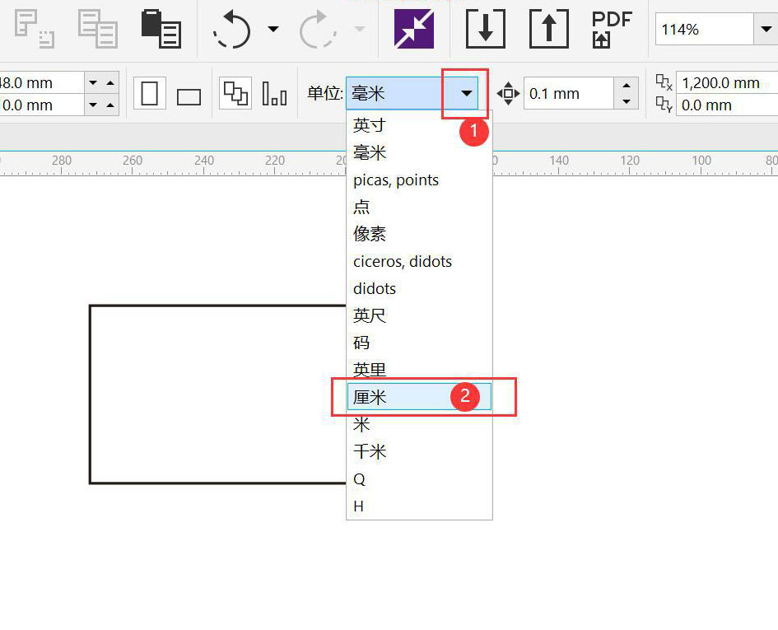Select landscape page orientation
Image resolution: width=778 pixels, height=630 pixels.
coord(189,93)
